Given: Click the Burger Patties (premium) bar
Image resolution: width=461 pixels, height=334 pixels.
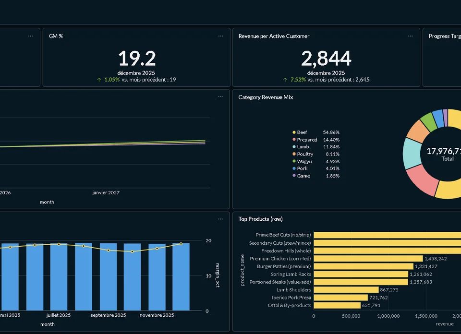Looking at the screenshot, I should tap(364, 266).
